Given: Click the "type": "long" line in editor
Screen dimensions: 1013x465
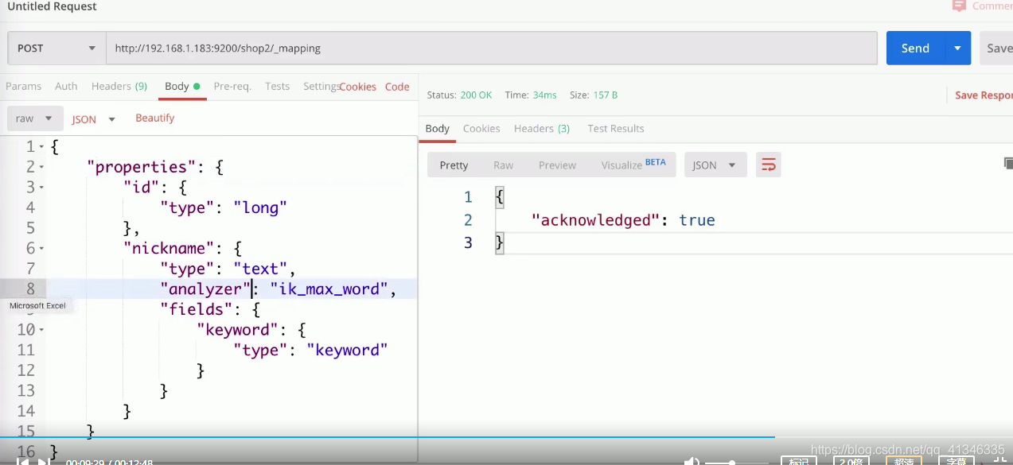Looking at the screenshot, I should (224, 207).
